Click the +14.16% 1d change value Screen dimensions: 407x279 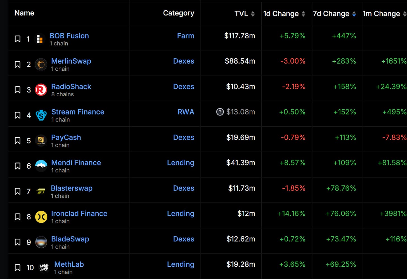[x=292, y=213]
